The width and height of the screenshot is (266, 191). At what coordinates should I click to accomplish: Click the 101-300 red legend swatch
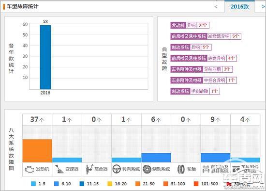click(196, 184)
